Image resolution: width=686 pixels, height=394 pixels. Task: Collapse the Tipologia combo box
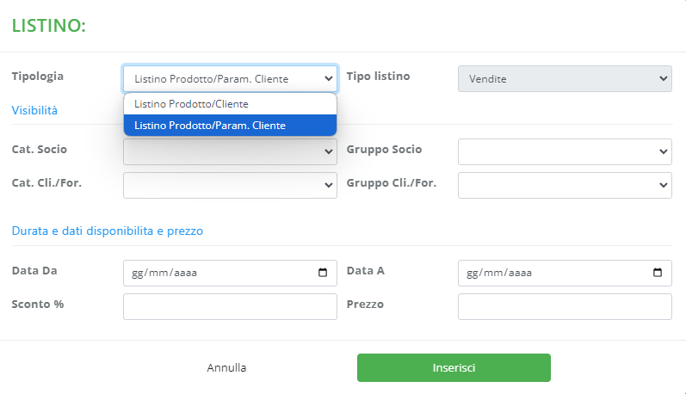point(230,79)
